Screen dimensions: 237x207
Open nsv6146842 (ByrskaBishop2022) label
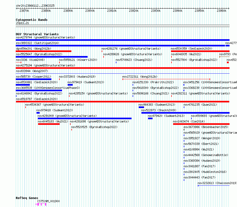tap(39, 93)
